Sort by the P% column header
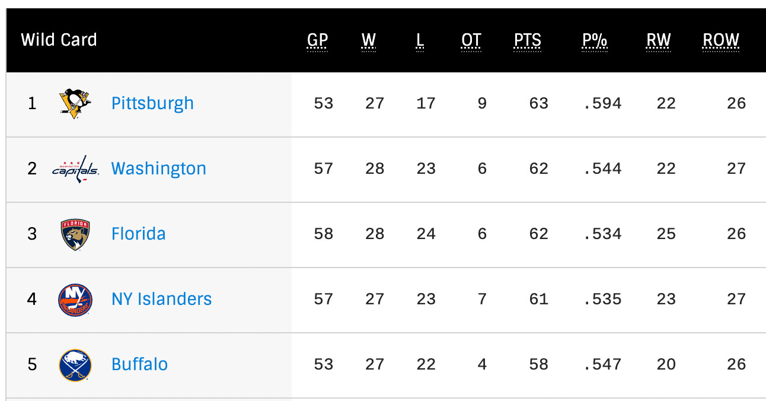Image resolution: width=766 pixels, height=401 pixels. [x=595, y=40]
